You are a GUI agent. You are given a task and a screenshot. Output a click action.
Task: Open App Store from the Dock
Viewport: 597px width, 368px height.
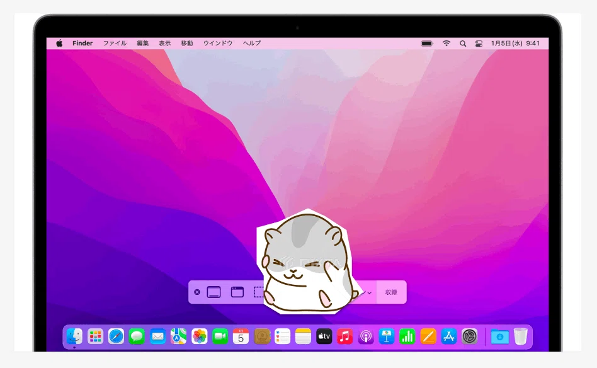[x=449, y=336]
